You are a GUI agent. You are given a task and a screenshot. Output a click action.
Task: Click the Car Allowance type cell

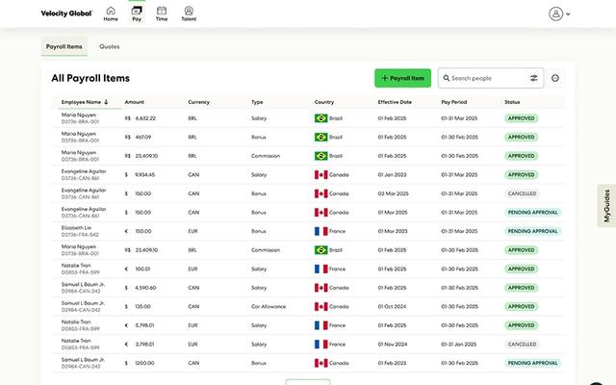(x=269, y=306)
